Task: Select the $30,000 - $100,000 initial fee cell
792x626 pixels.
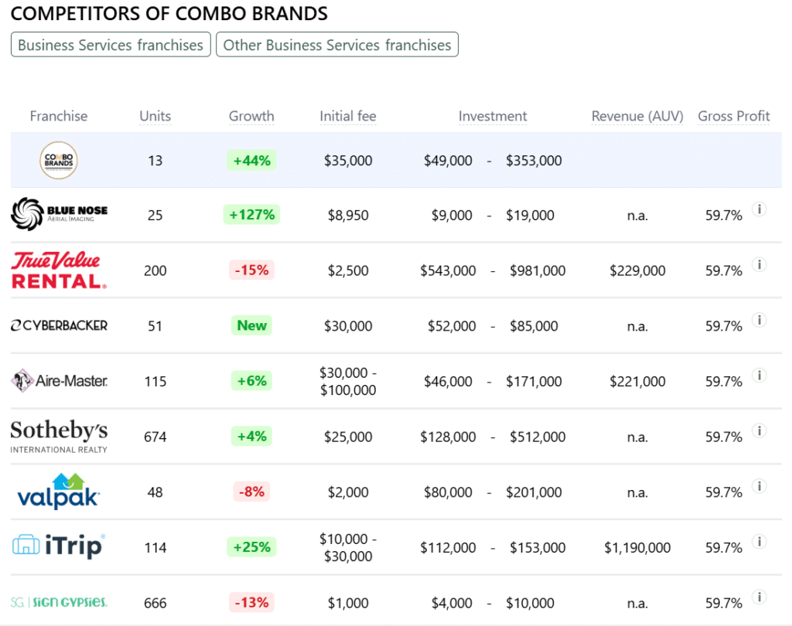Action: 348,381
